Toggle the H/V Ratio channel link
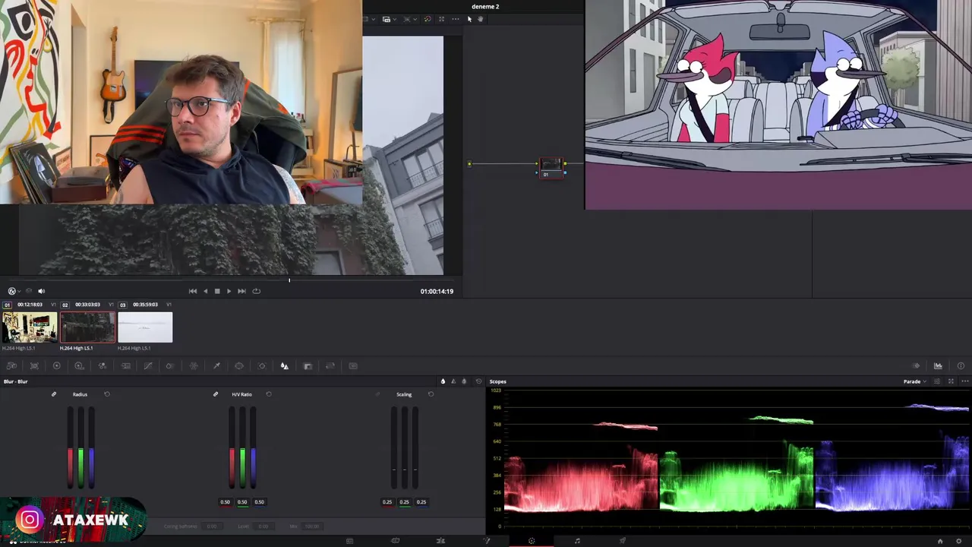The image size is (972, 547). (x=216, y=394)
